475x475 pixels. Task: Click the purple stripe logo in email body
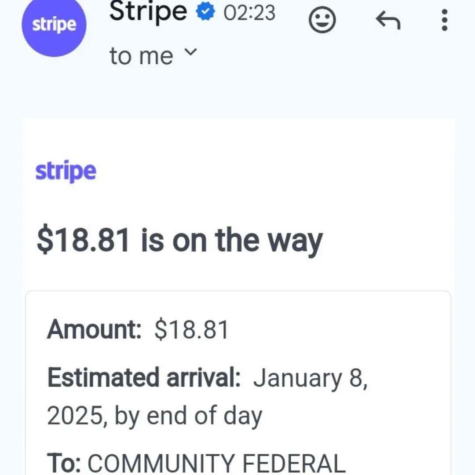pyautogui.click(x=66, y=171)
